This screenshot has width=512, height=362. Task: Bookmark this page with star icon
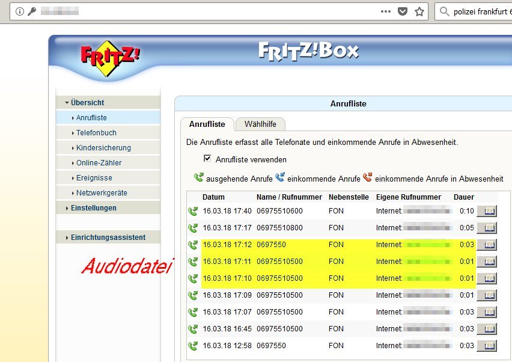pos(419,11)
